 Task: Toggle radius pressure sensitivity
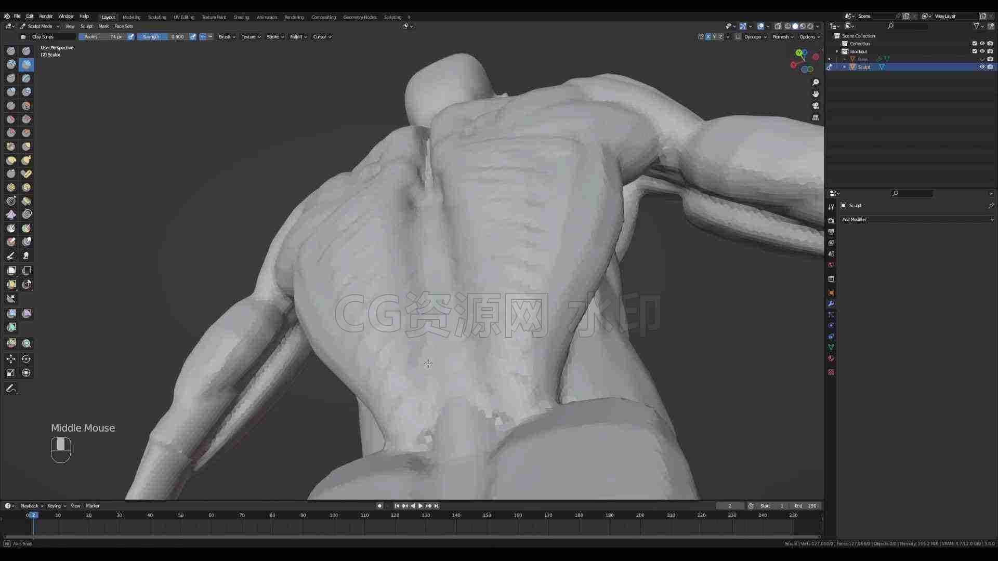[x=131, y=37]
